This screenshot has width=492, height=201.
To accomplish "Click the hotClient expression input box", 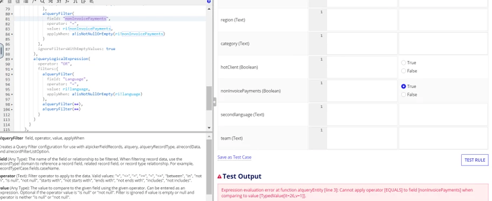I will pos(362,67).
